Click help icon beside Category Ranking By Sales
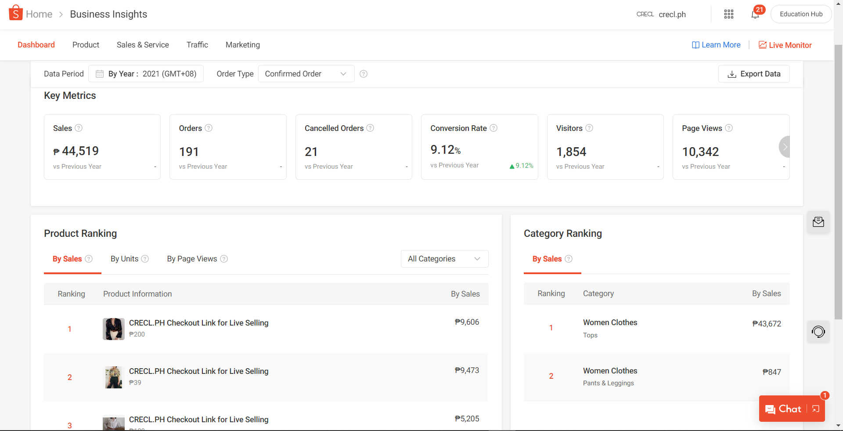This screenshot has height=431, width=843. (x=569, y=259)
